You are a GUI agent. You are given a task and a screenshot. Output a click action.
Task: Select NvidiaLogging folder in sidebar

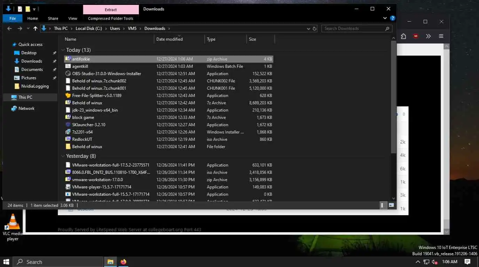point(35,86)
